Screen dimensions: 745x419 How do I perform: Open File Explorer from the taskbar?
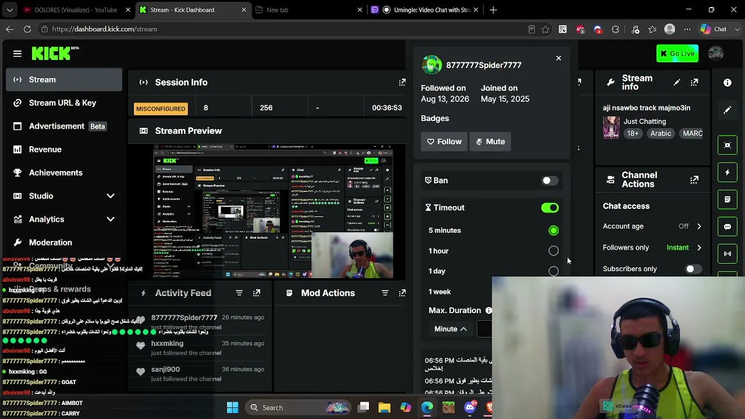384,407
